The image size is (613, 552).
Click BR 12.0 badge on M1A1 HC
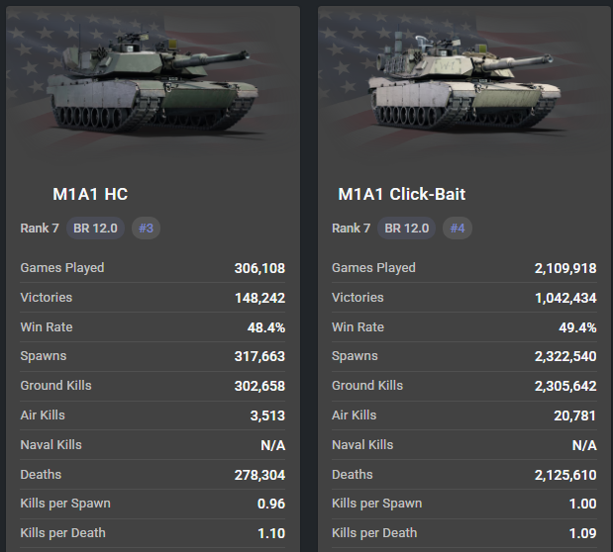click(95, 229)
